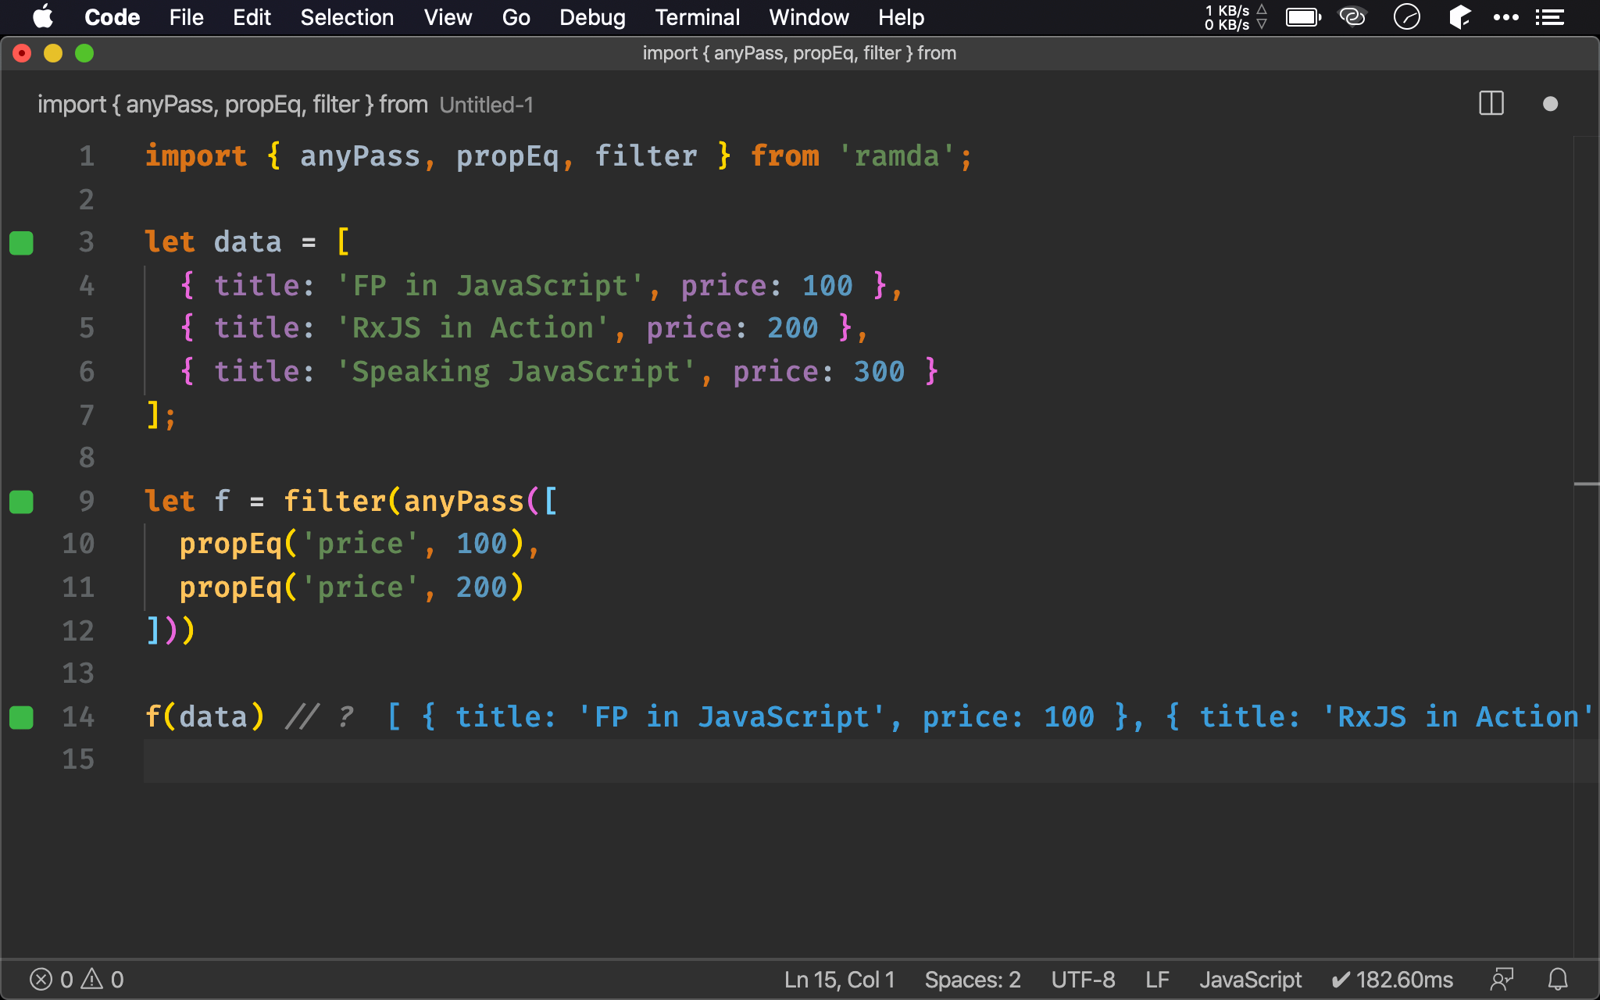Click the green coverage marker on line 14
This screenshot has width=1600, height=1000.
coord(21,717)
